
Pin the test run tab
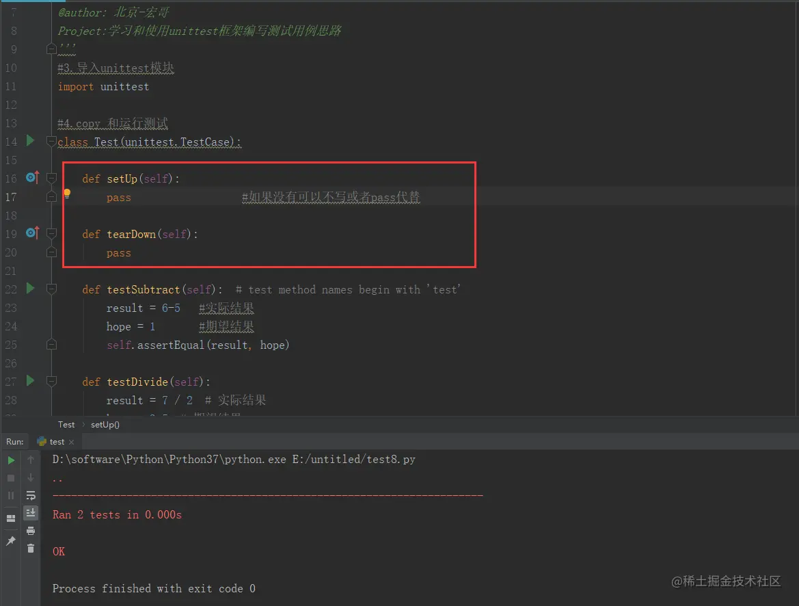pos(11,541)
